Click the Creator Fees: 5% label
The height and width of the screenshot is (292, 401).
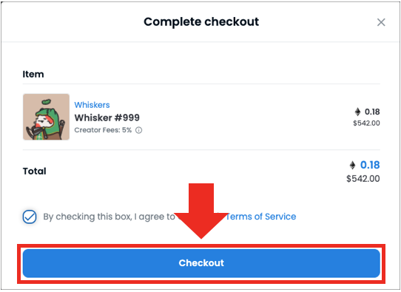103,130
